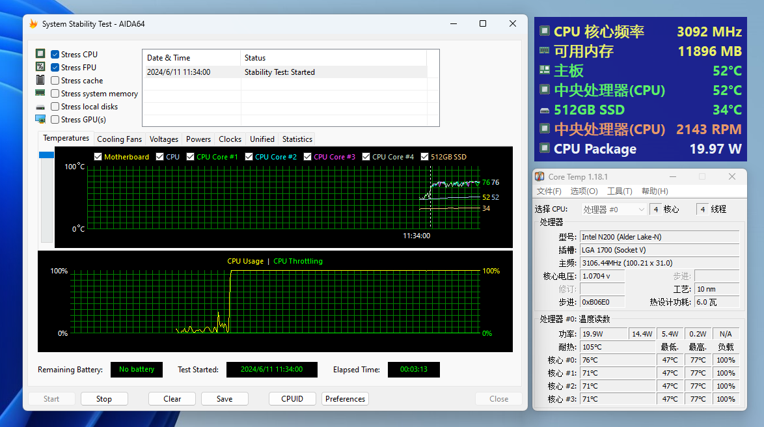Click the Elapsed Time 00:03:13 field

414,370
